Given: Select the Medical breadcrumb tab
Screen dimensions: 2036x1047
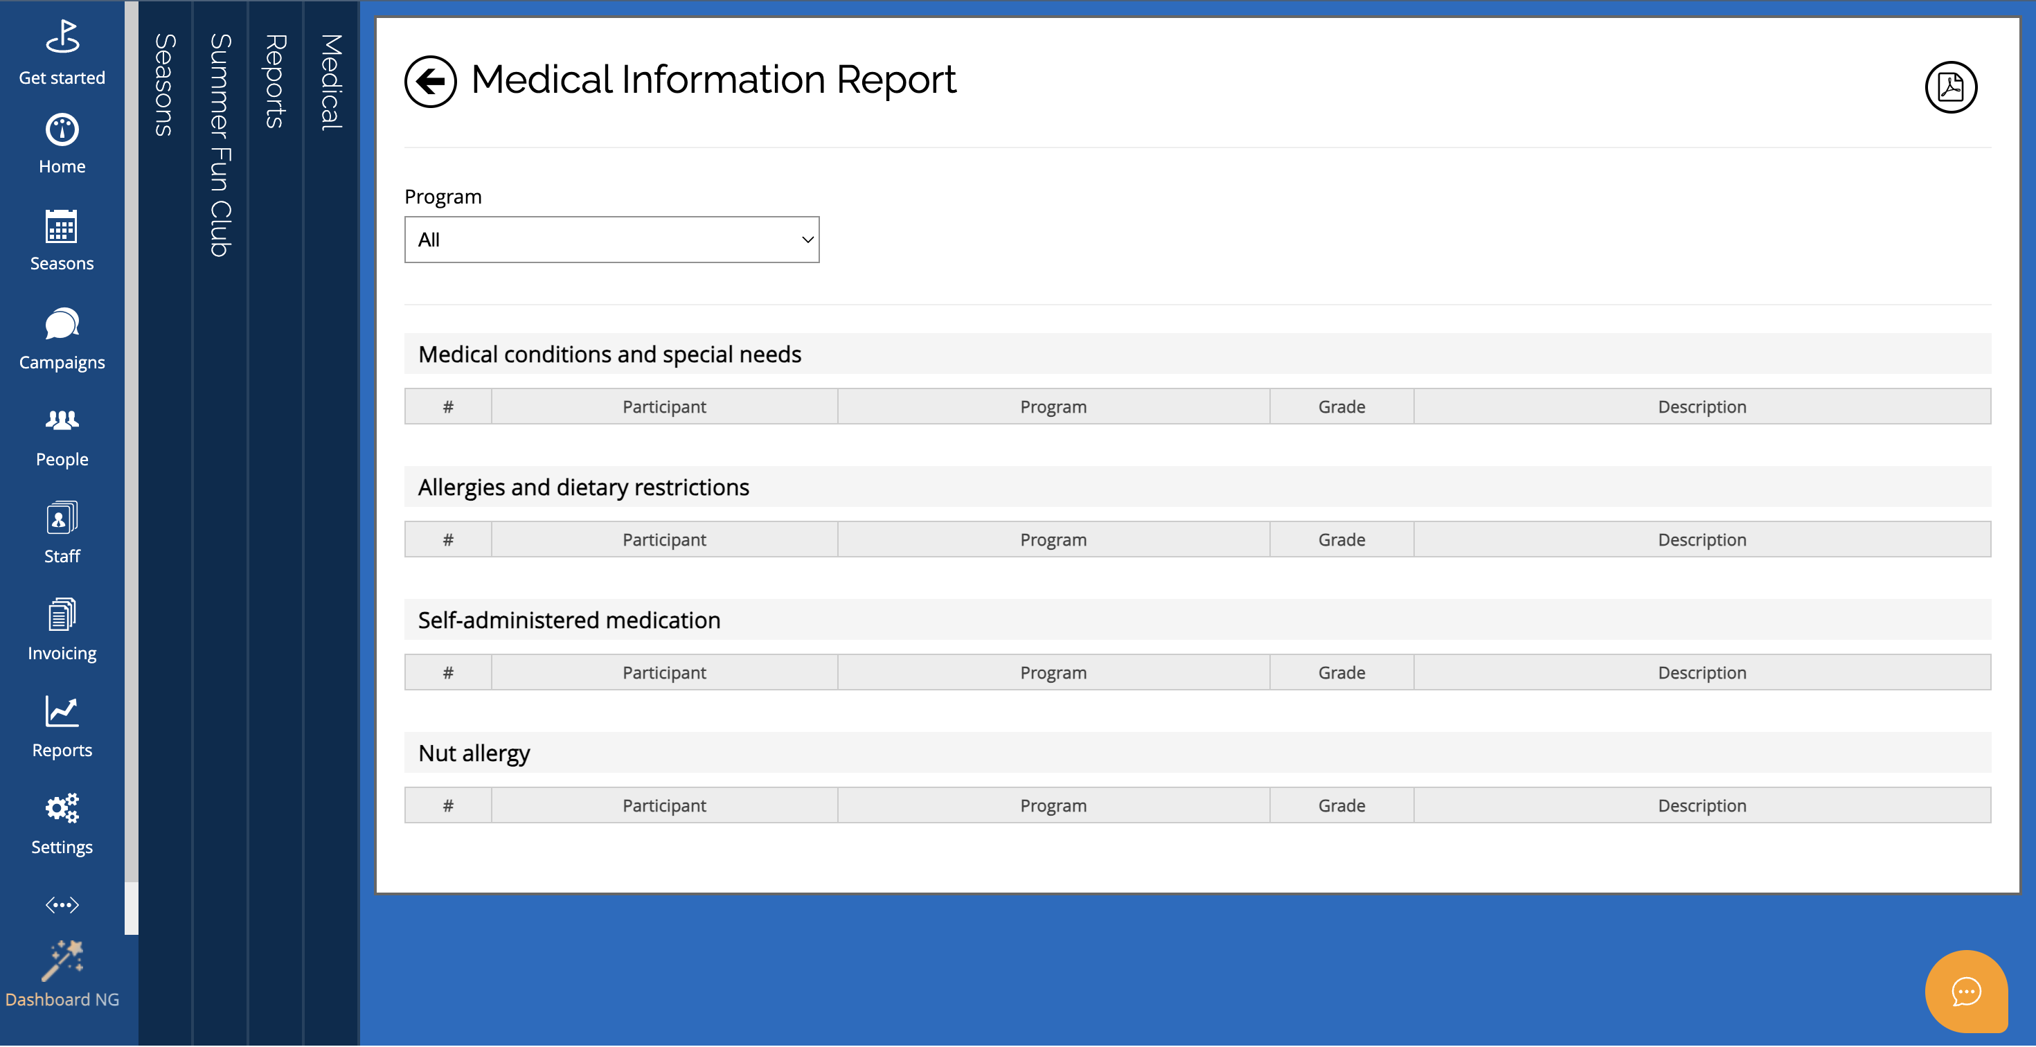Looking at the screenshot, I should pos(330,82).
